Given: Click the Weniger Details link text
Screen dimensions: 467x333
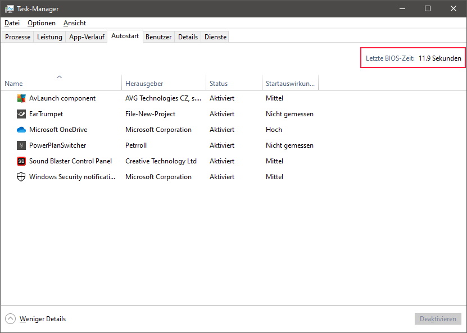Looking at the screenshot, I should tap(43, 319).
